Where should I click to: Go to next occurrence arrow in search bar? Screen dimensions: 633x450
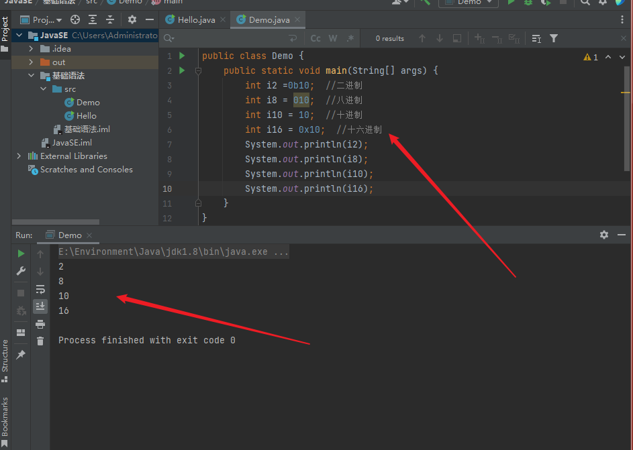pyautogui.click(x=440, y=38)
